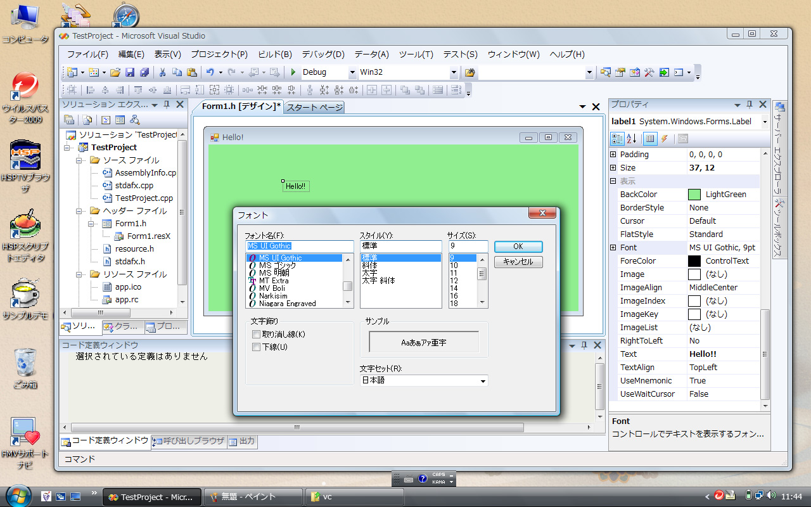The height and width of the screenshot is (507, 811).
Task: Click the サイズ(S) size input field
Action: click(x=468, y=246)
